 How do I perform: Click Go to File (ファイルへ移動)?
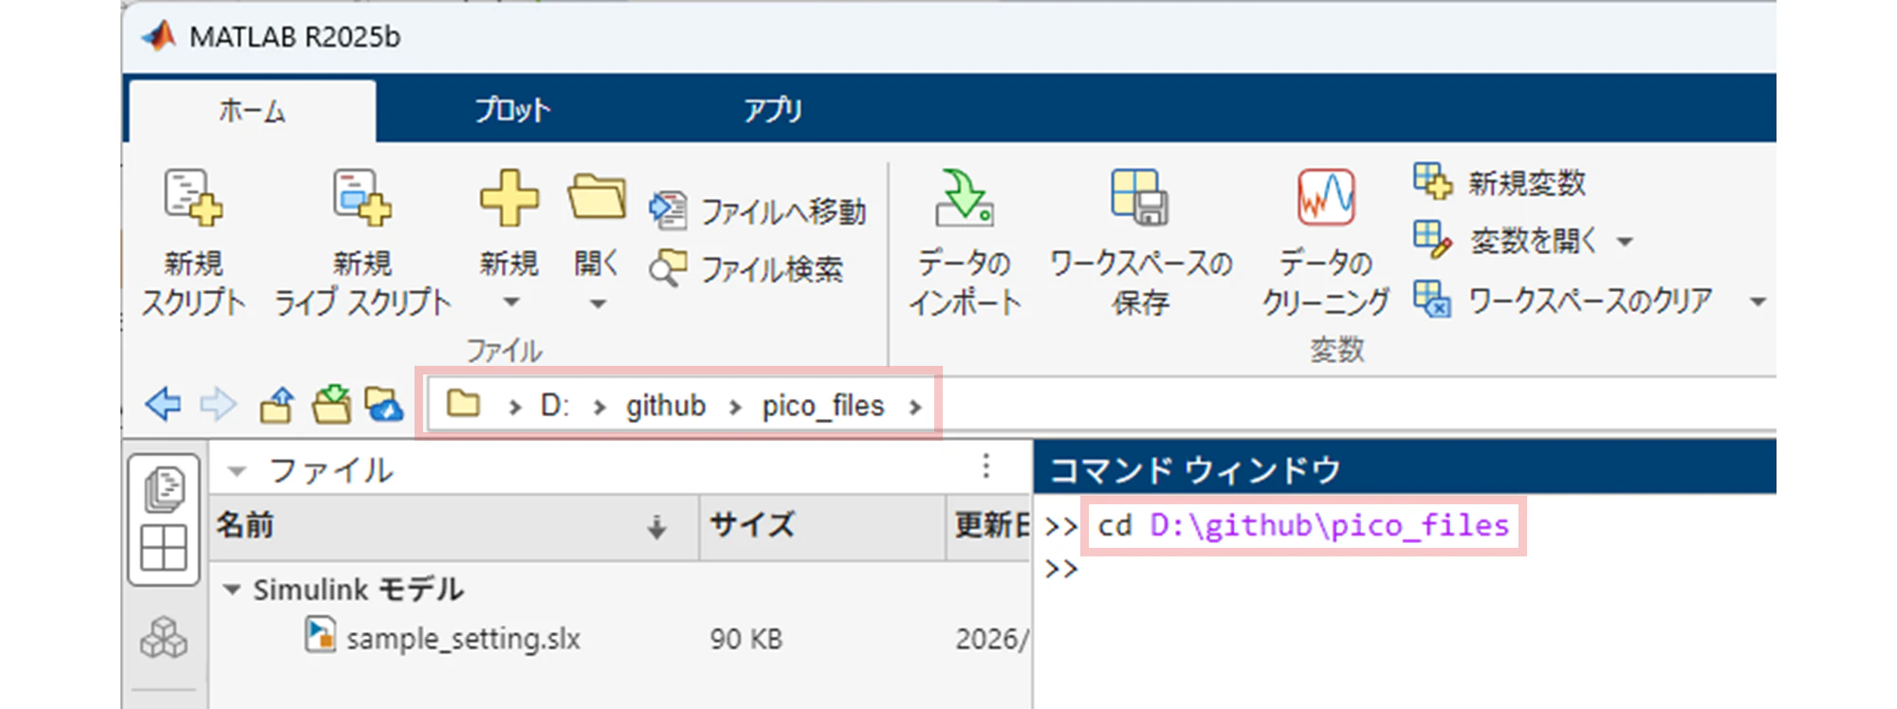758,210
